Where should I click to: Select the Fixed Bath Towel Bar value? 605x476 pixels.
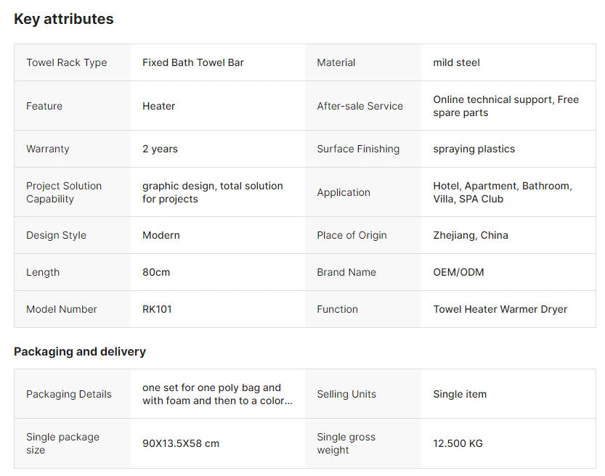[193, 62]
